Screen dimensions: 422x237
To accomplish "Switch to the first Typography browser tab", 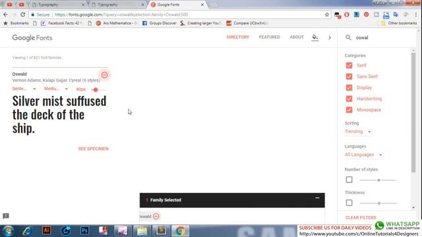I will tap(57, 5).
